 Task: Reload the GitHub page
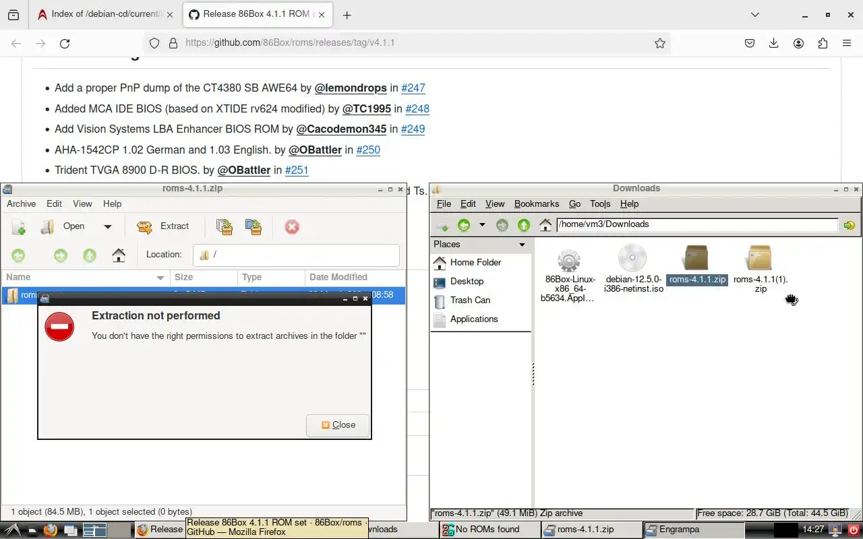coord(65,43)
